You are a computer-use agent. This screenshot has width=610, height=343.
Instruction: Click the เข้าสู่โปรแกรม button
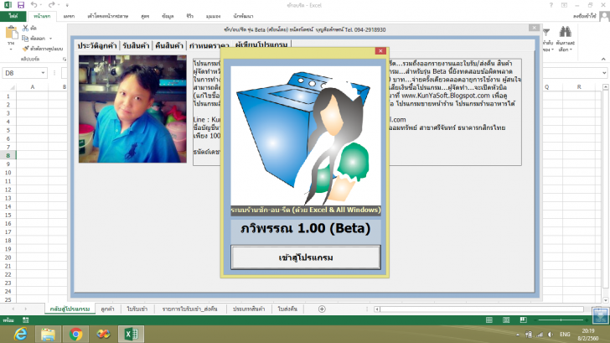click(x=305, y=257)
